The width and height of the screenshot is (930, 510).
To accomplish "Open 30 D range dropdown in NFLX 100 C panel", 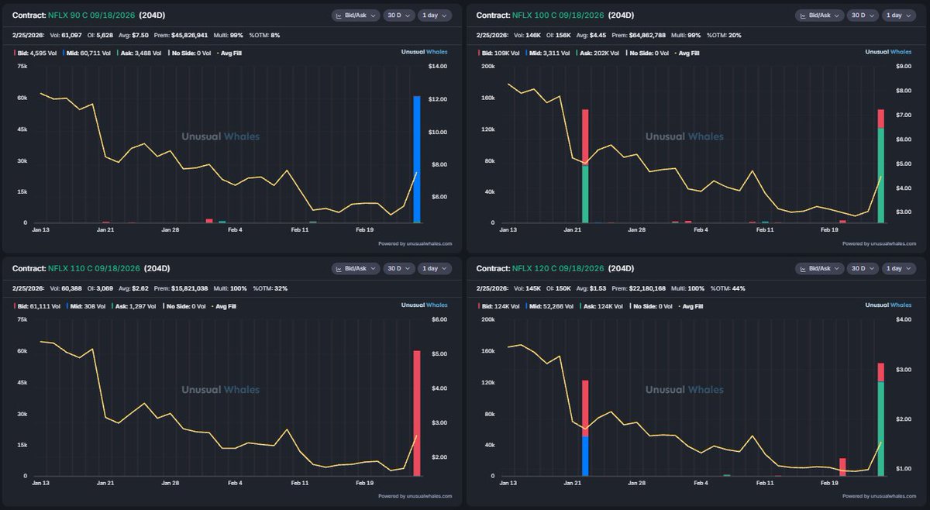I will coord(863,15).
